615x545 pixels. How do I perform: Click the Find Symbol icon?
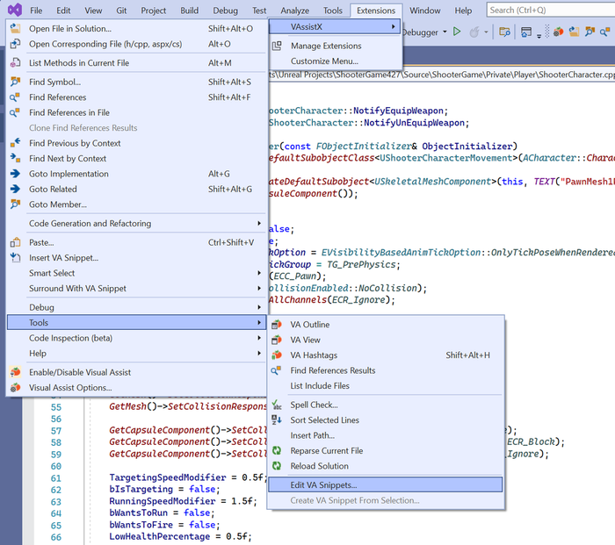pos(15,82)
